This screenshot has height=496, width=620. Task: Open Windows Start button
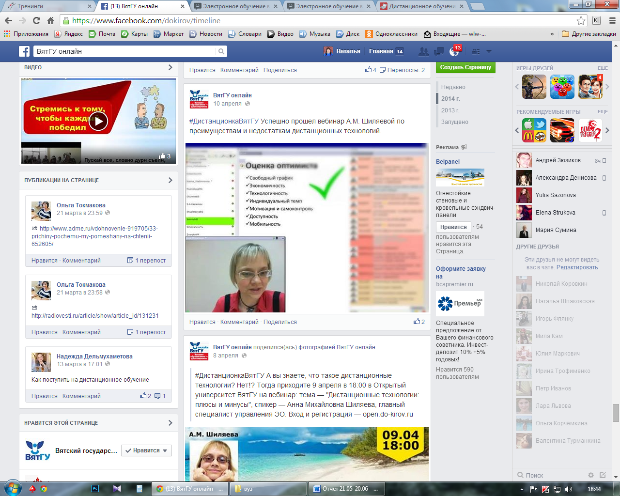(x=12, y=488)
